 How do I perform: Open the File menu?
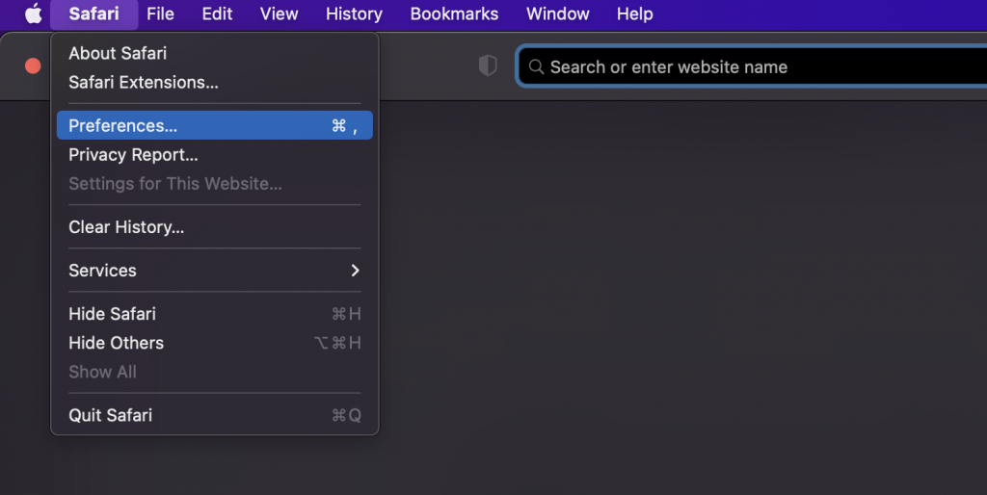(160, 13)
